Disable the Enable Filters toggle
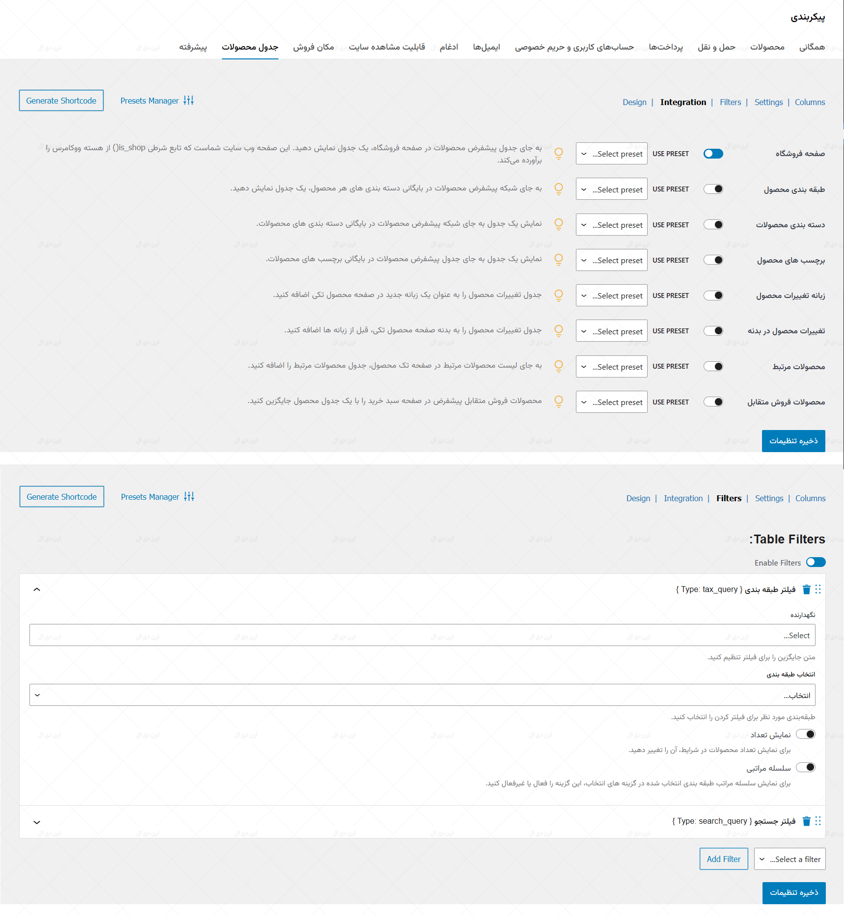The image size is (844, 916). pyautogui.click(x=816, y=562)
